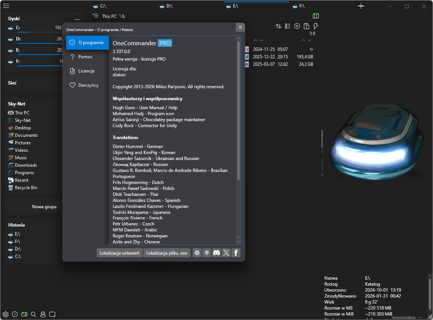Viewport: 433px width, 320px height.
Task: Open the community forum icon beside Discord
Action: tap(206, 253)
